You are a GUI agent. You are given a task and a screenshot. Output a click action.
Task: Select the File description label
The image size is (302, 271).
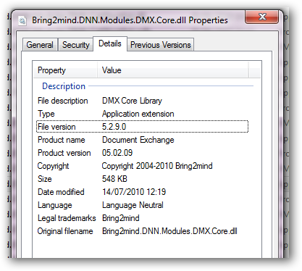tap(63, 101)
